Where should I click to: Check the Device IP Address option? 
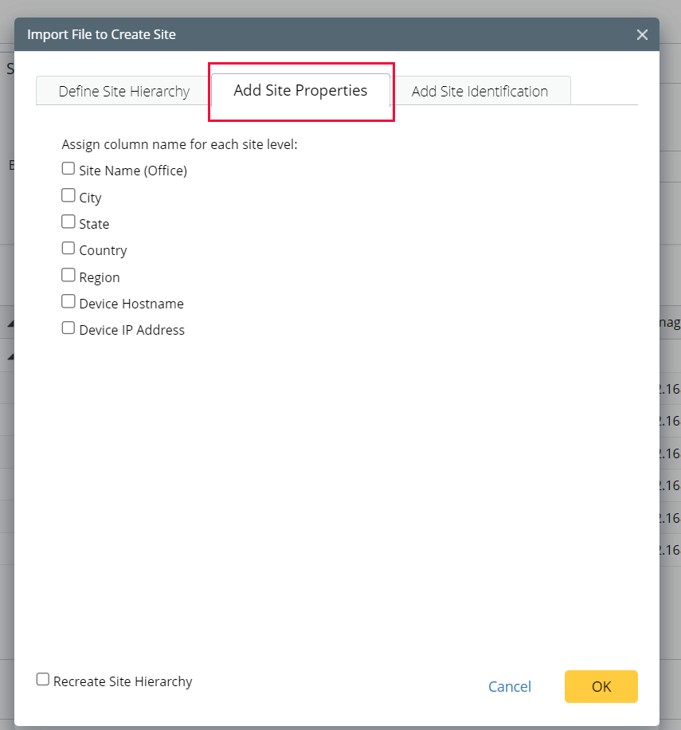tap(68, 327)
